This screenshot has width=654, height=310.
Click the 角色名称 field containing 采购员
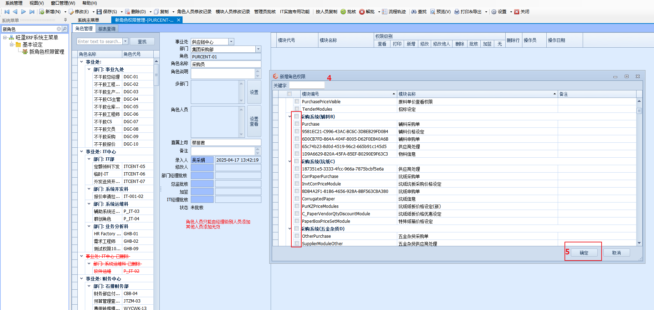click(x=226, y=64)
